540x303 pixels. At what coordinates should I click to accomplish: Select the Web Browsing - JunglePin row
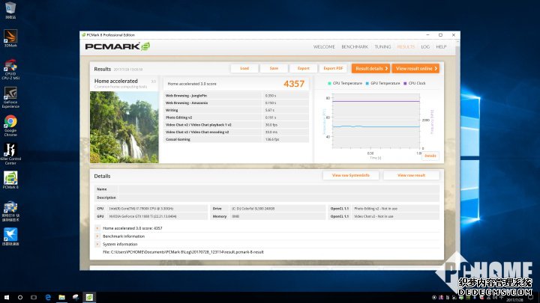click(x=236, y=96)
